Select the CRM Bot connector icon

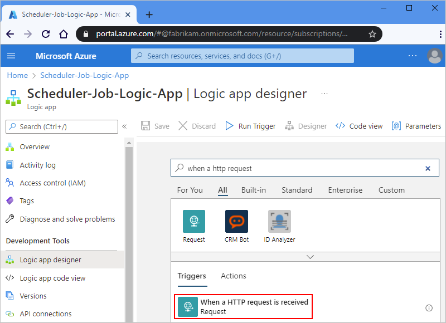pos(236,221)
